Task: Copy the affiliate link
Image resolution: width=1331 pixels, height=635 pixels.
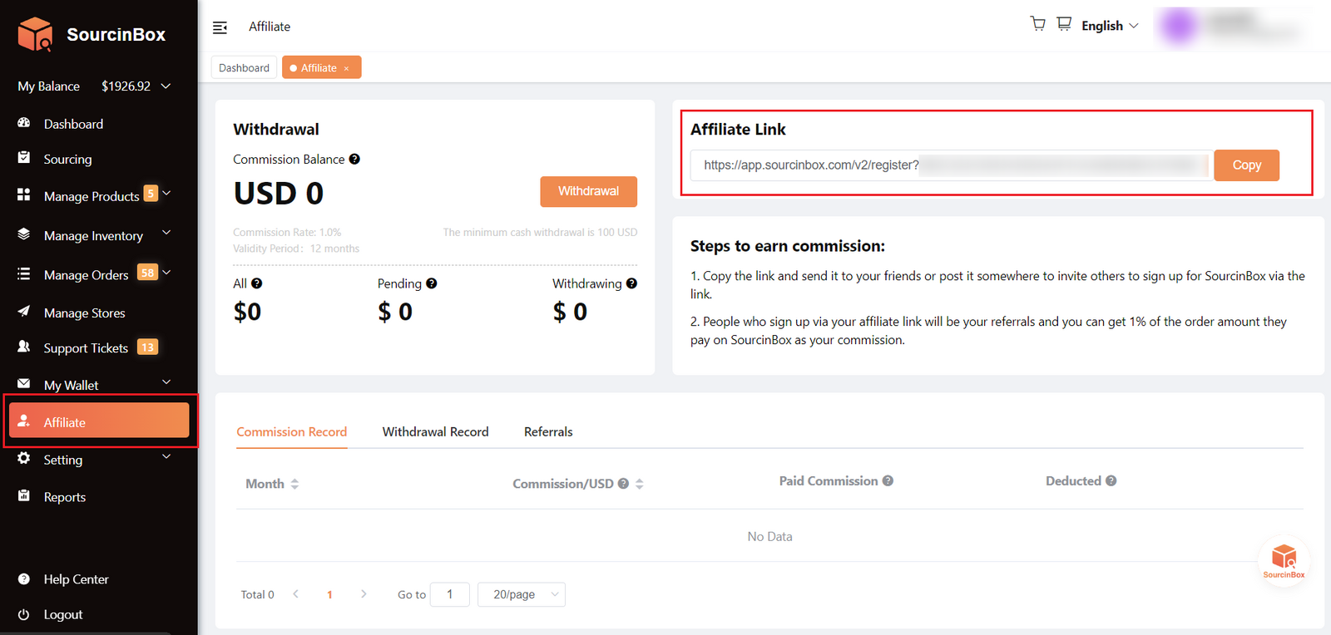Action: coord(1246,165)
